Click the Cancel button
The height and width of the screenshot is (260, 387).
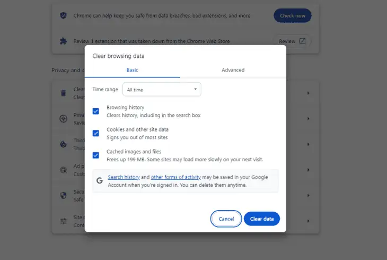coord(226,219)
